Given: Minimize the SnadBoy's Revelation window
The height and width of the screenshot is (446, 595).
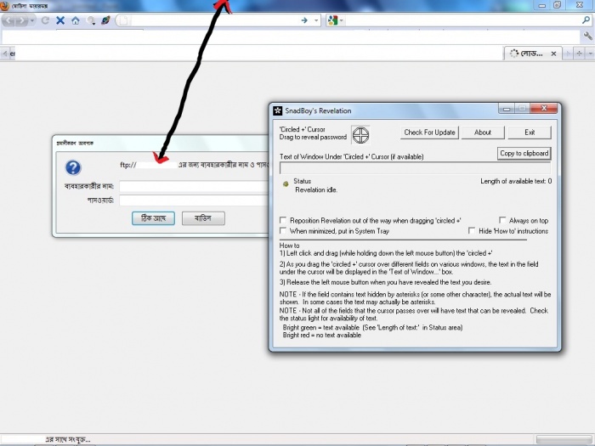Looking at the screenshot, I should tap(507, 110).
